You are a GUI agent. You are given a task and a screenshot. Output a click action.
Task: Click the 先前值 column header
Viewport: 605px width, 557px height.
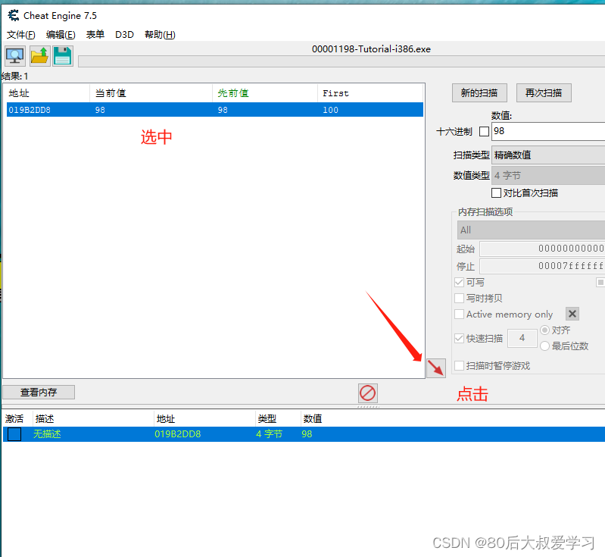[x=265, y=93]
